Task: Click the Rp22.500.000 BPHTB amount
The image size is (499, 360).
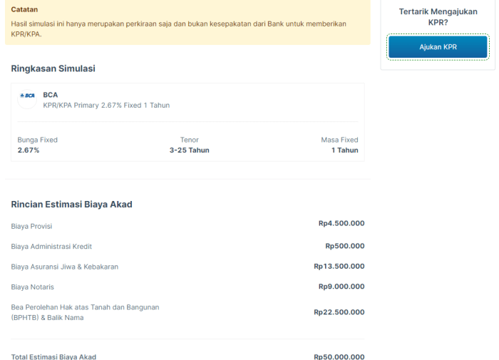Action: pos(339,312)
